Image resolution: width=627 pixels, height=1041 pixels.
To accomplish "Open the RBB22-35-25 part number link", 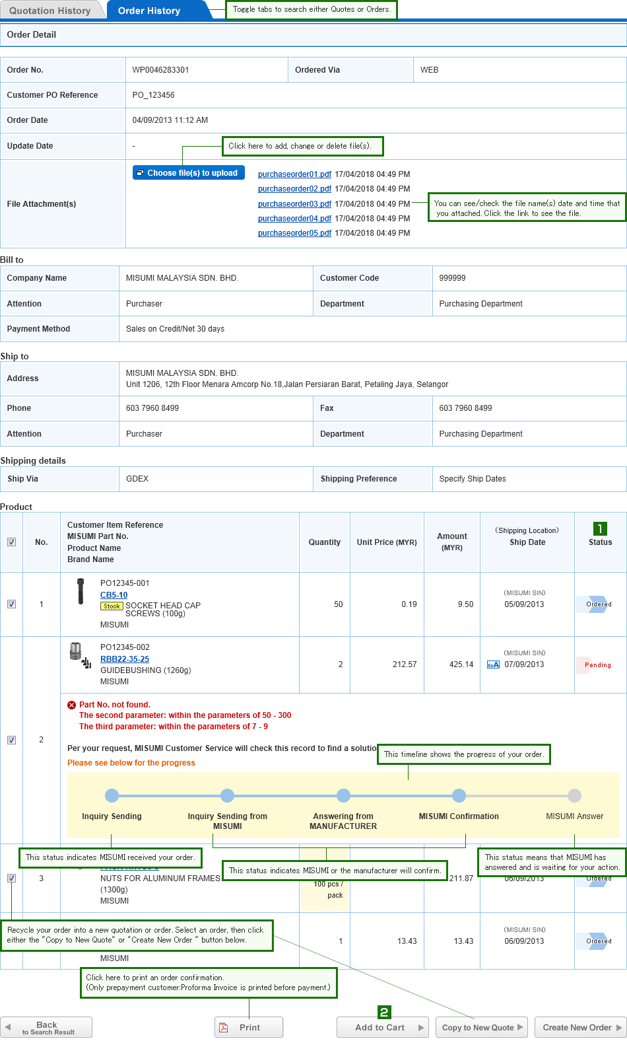I will [x=125, y=659].
